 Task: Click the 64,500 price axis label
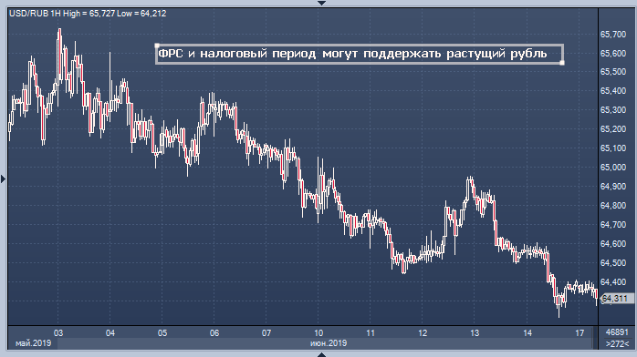click(x=613, y=263)
